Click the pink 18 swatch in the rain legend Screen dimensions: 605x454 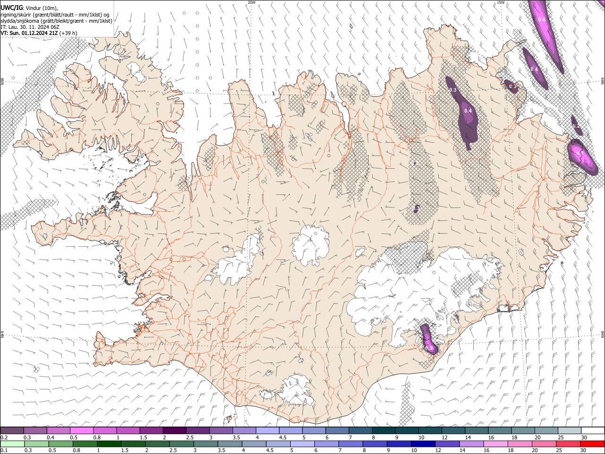click(x=520, y=444)
